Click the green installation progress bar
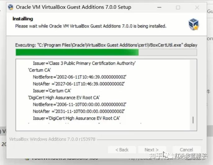The height and width of the screenshot is (165, 213). click(x=106, y=52)
